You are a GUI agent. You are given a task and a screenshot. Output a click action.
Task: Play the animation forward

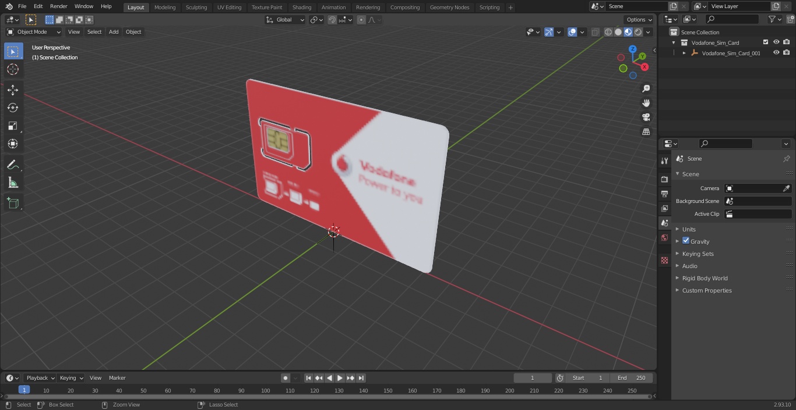tap(340, 378)
